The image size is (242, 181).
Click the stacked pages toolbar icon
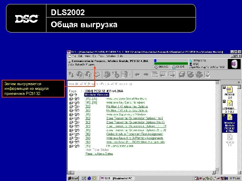click(182, 75)
